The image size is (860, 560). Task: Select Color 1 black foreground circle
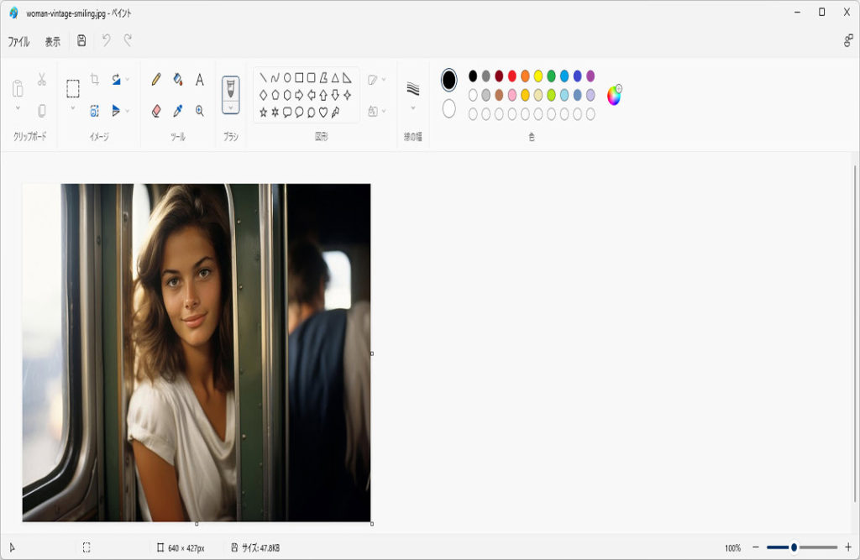tap(449, 80)
